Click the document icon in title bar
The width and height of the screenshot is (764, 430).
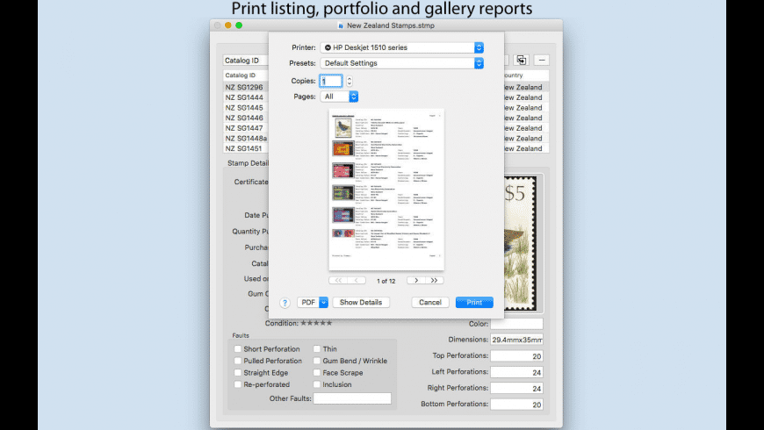click(x=341, y=25)
